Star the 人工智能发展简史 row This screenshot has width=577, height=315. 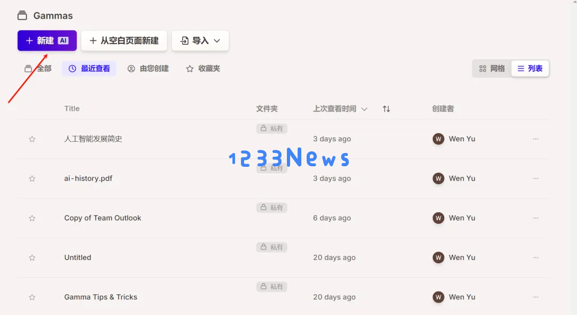point(32,139)
